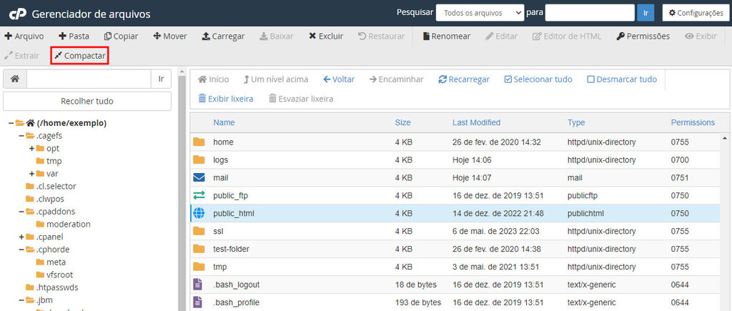Sort by Permissions column

[693, 122]
